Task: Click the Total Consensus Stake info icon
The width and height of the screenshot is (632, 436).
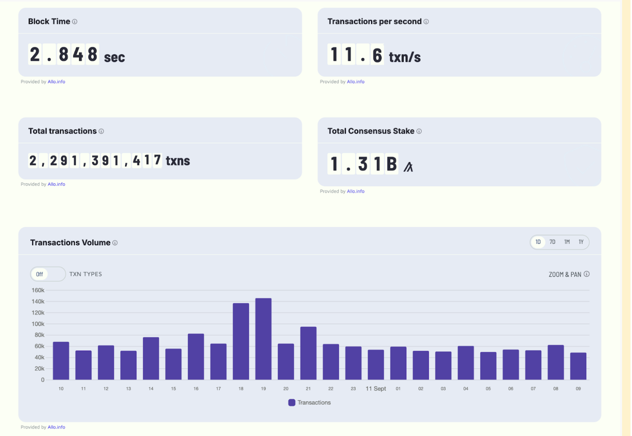Action: [x=420, y=132]
